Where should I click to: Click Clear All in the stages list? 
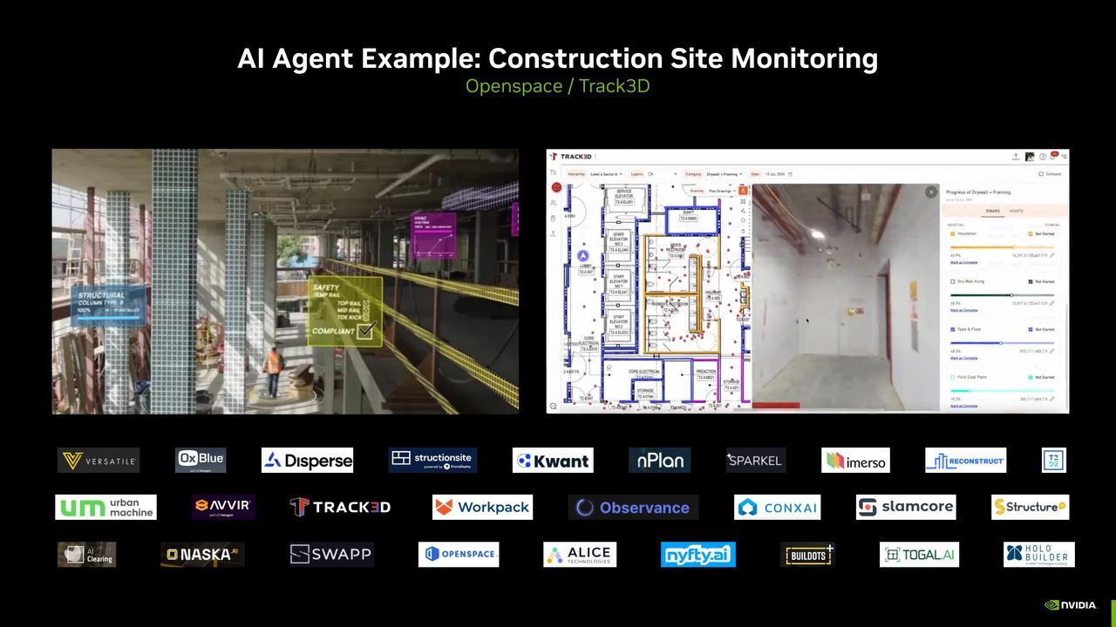coord(1052,225)
